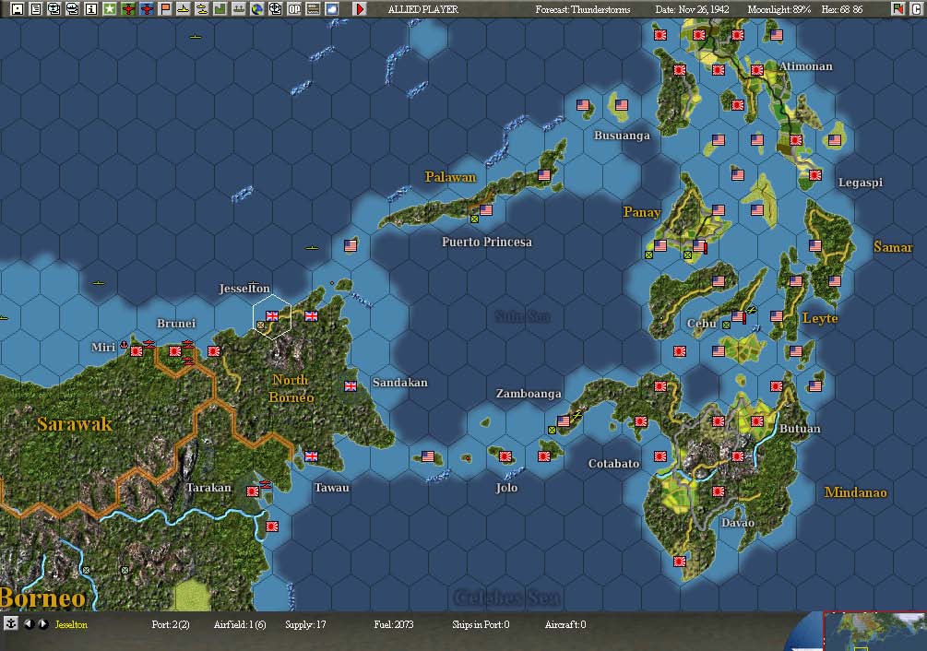Select the Japanese flag at Legaspi
This screenshot has height=651, width=927.
click(815, 175)
